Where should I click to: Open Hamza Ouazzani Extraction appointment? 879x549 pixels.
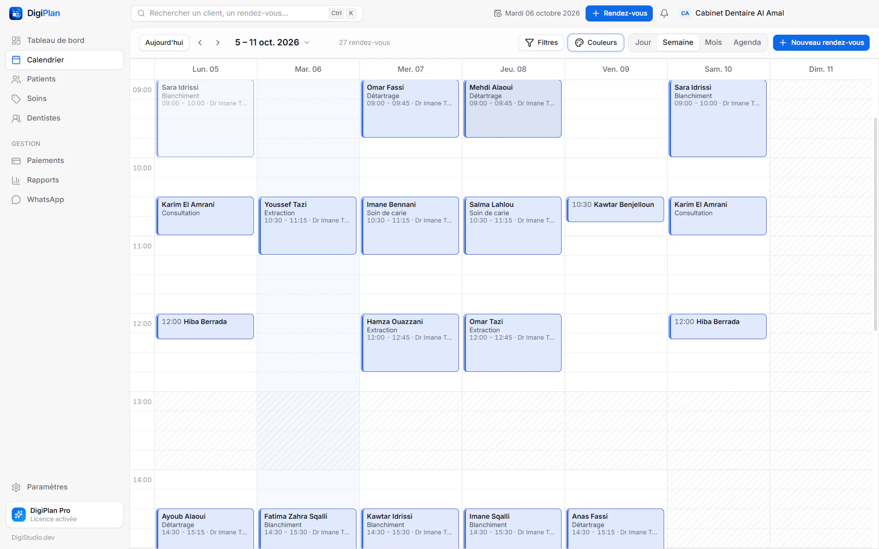point(410,343)
